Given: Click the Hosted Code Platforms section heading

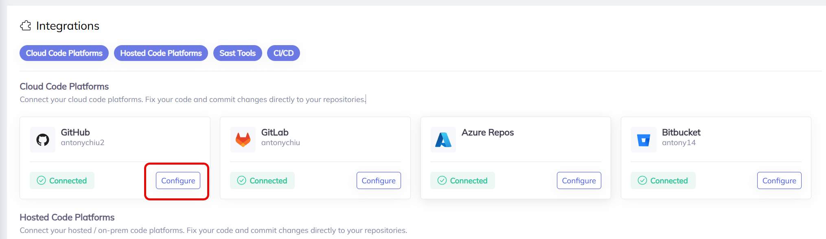Looking at the screenshot, I should (67, 217).
